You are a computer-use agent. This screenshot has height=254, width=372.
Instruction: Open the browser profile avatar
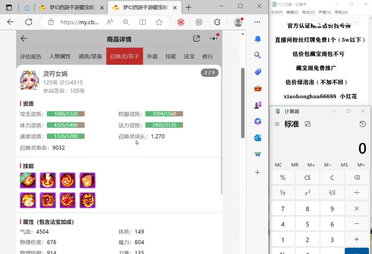238,22
